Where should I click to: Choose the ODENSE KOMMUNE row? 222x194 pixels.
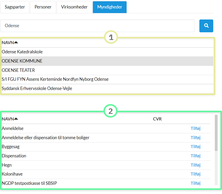coord(22,61)
